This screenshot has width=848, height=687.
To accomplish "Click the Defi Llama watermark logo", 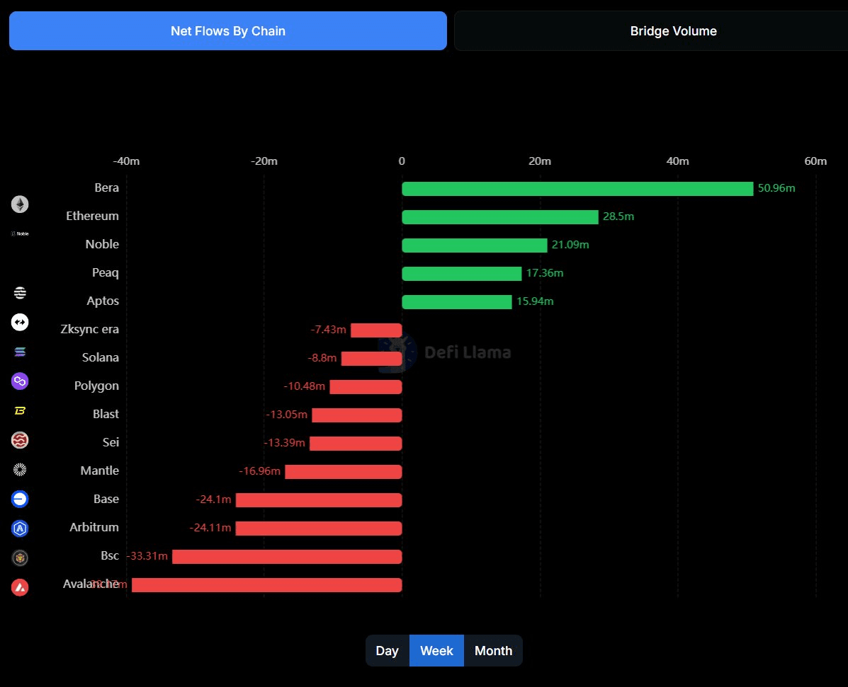I will [x=445, y=352].
